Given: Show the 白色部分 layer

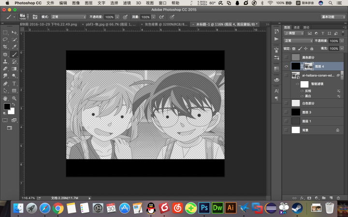Looking at the screenshot, I should 286,103.
